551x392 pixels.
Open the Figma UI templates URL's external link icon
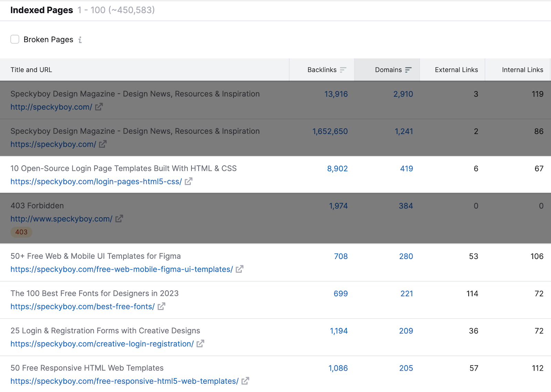tap(240, 269)
